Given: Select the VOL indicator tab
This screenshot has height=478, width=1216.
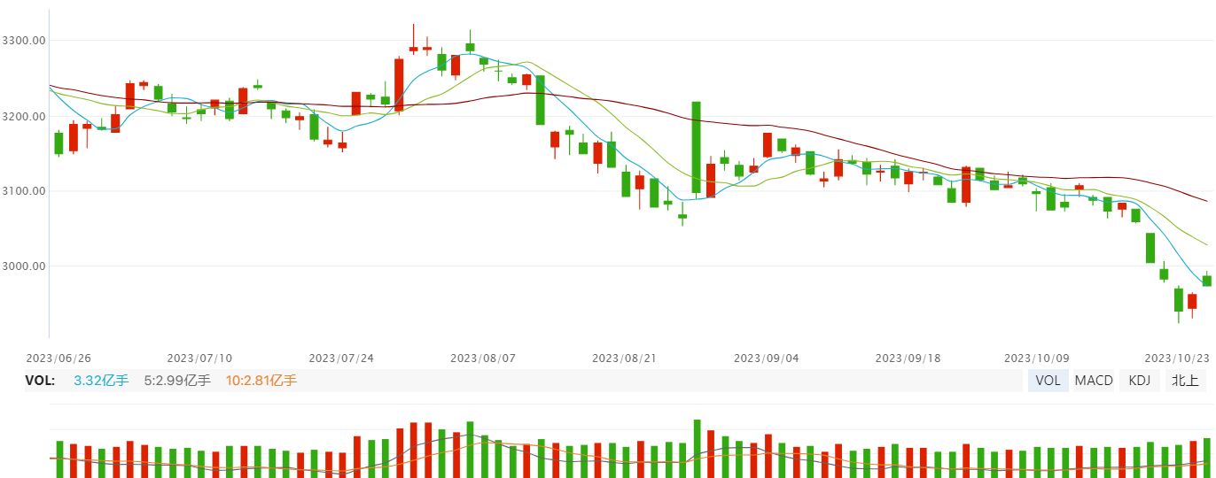Looking at the screenshot, I should (1048, 381).
